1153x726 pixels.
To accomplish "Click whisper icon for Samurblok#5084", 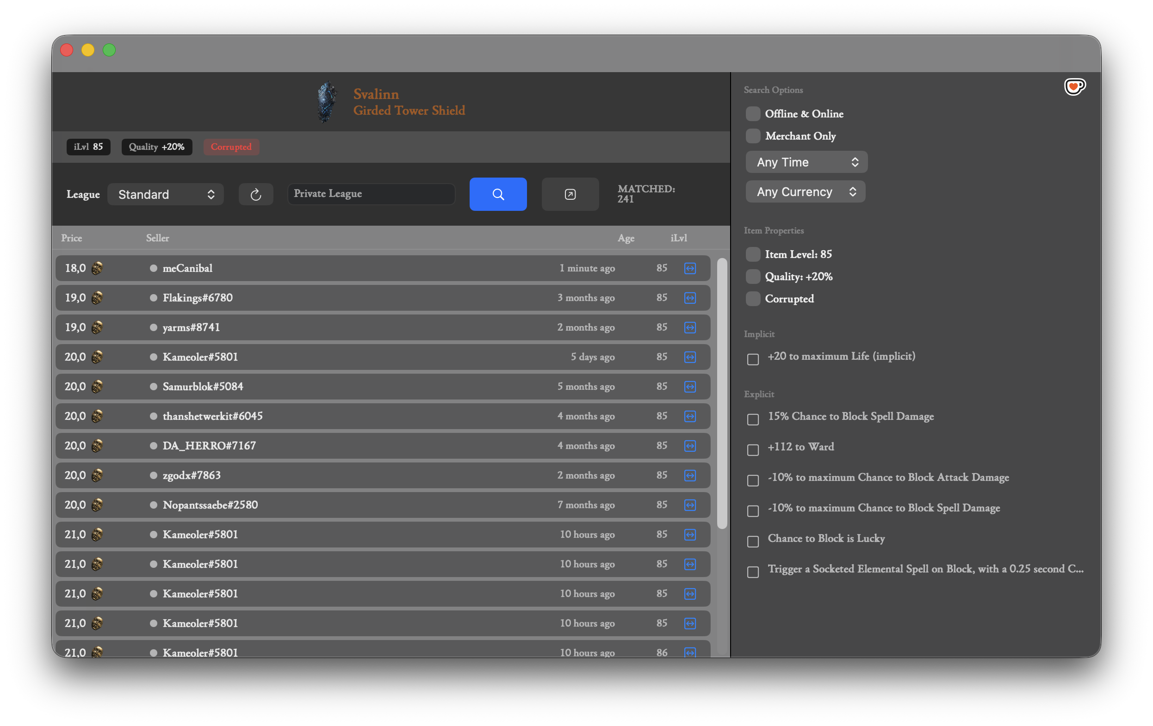I will (x=689, y=386).
